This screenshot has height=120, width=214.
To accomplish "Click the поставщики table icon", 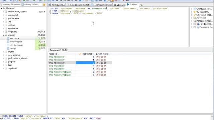I will point(8,42).
